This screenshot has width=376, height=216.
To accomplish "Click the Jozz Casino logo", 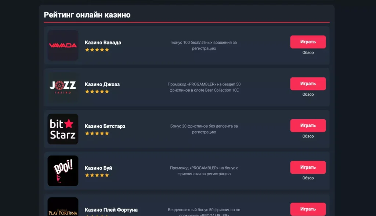I will click(x=62, y=87).
